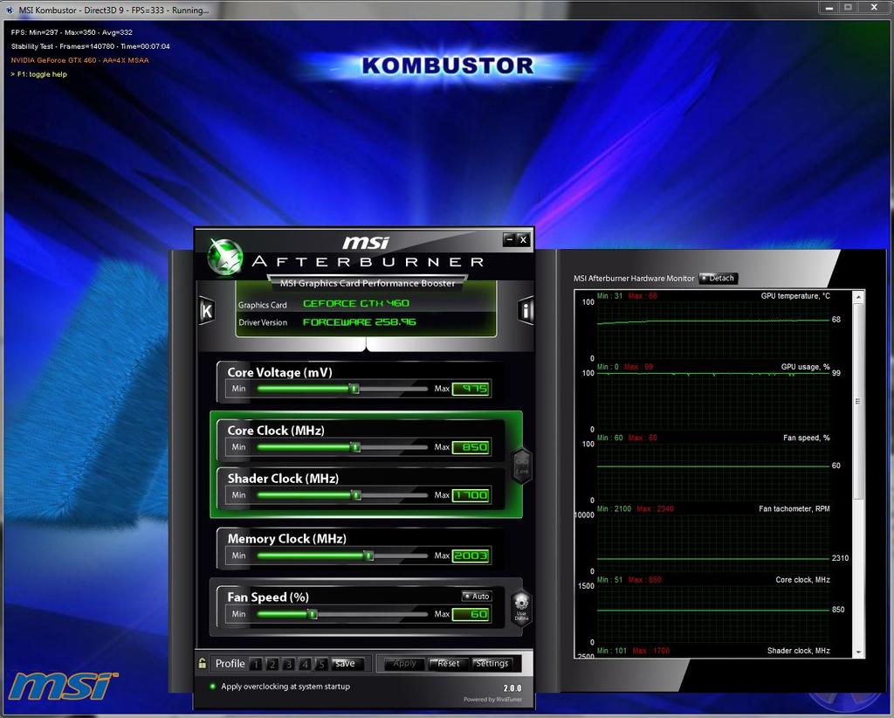This screenshot has width=894, height=718.
Task: Click the GPU usage graph label
Action: (x=805, y=367)
